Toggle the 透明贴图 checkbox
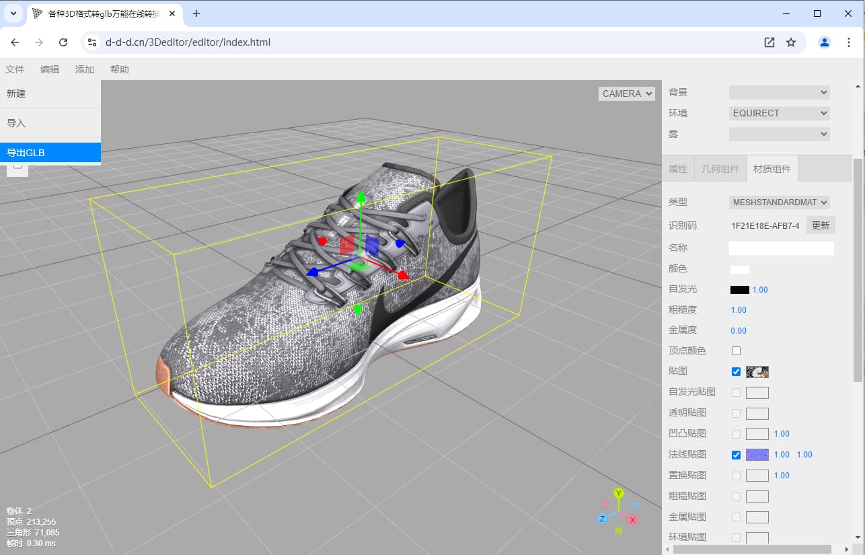Screen dimensions: 865x555 [x=736, y=413]
